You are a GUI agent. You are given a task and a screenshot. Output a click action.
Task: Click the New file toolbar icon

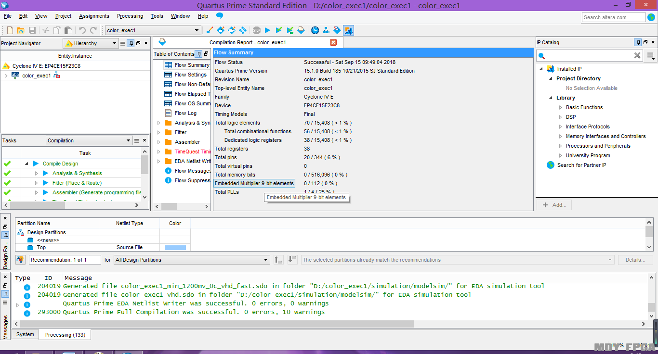pyautogui.click(x=10, y=30)
